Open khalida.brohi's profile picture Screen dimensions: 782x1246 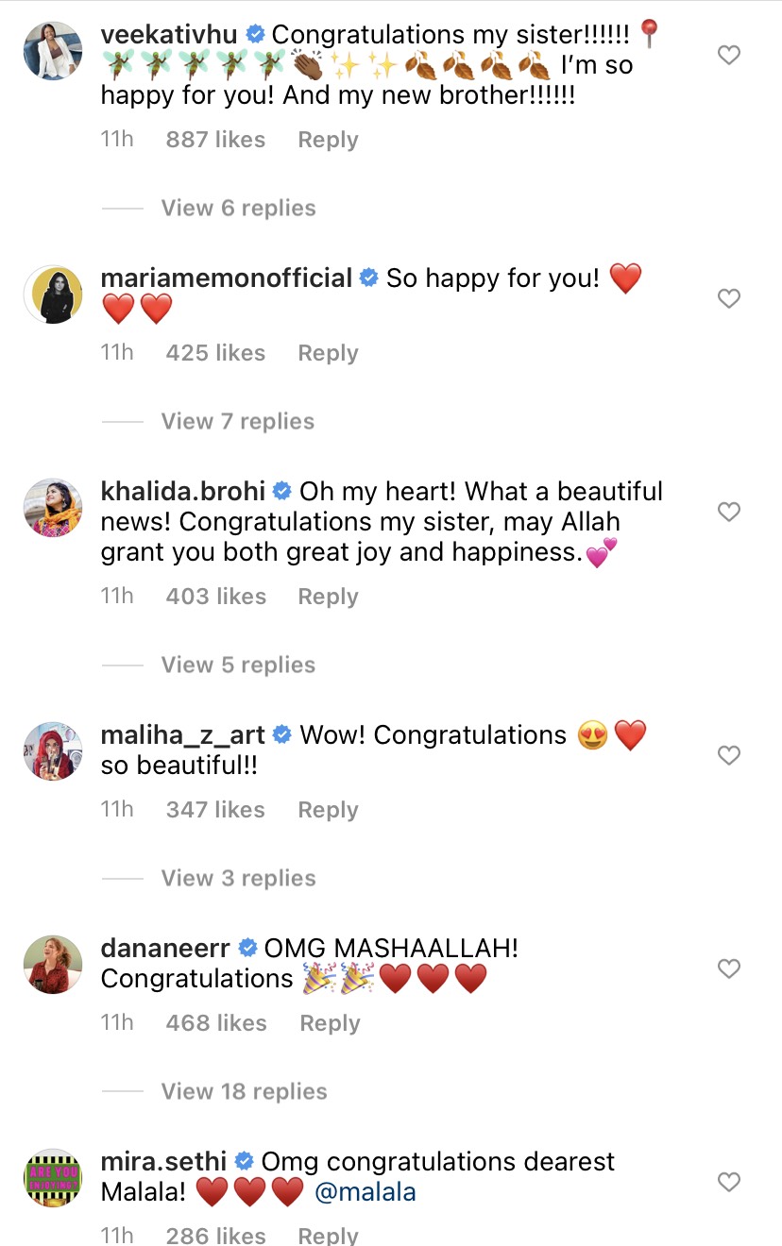[52, 508]
